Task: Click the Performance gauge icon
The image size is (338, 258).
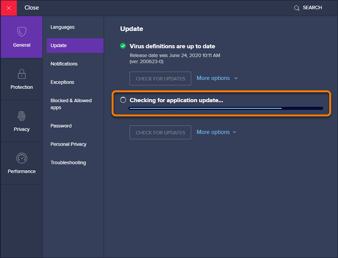Action: coord(22,158)
